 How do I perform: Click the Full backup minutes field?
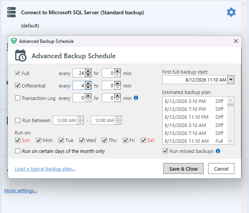108,73
